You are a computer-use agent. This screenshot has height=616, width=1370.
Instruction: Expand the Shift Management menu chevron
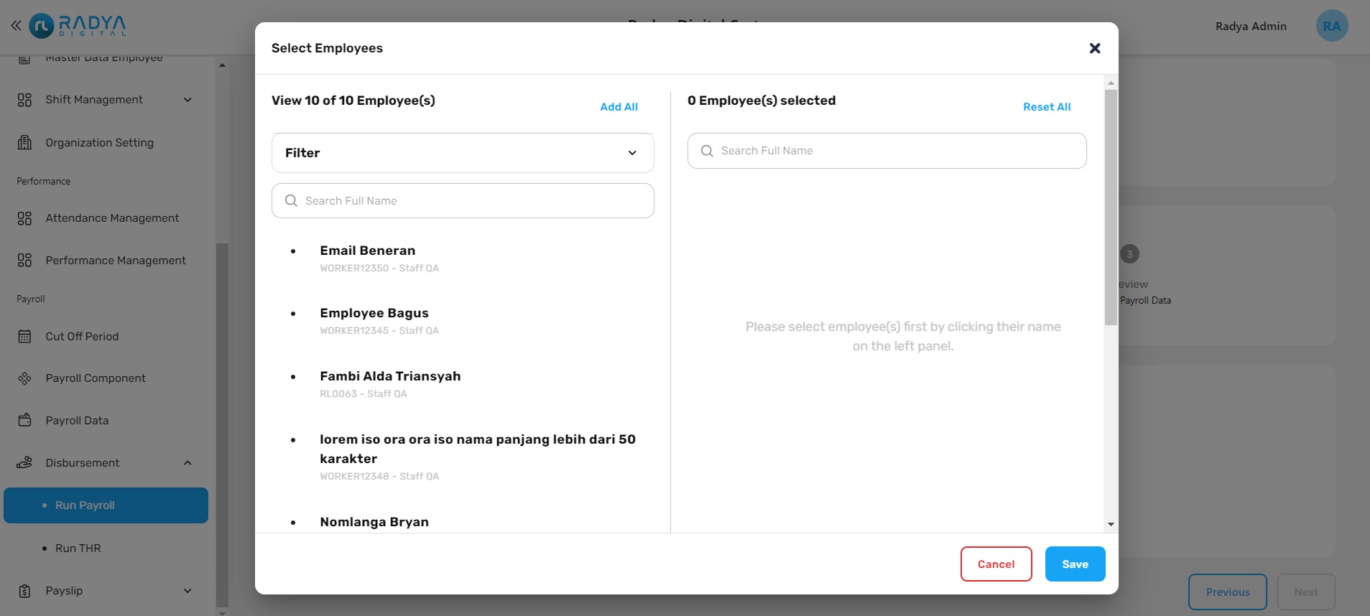tap(188, 100)
